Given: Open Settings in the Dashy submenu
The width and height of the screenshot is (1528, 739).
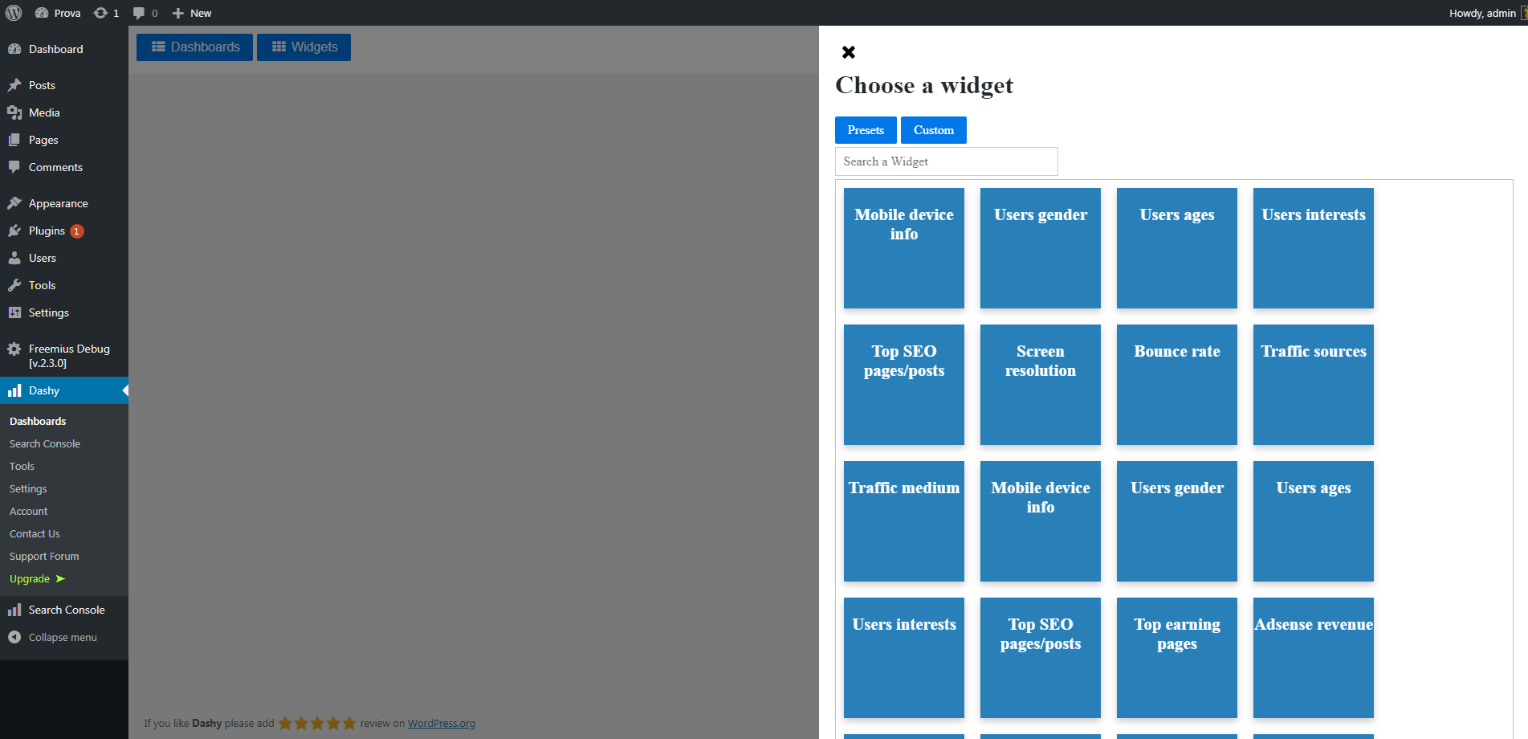Looking at the screenshot, I should [28, 488].
